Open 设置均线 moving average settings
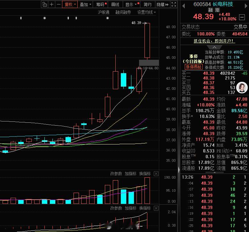This screenshot has width=249, height=232. coord(146,12)
